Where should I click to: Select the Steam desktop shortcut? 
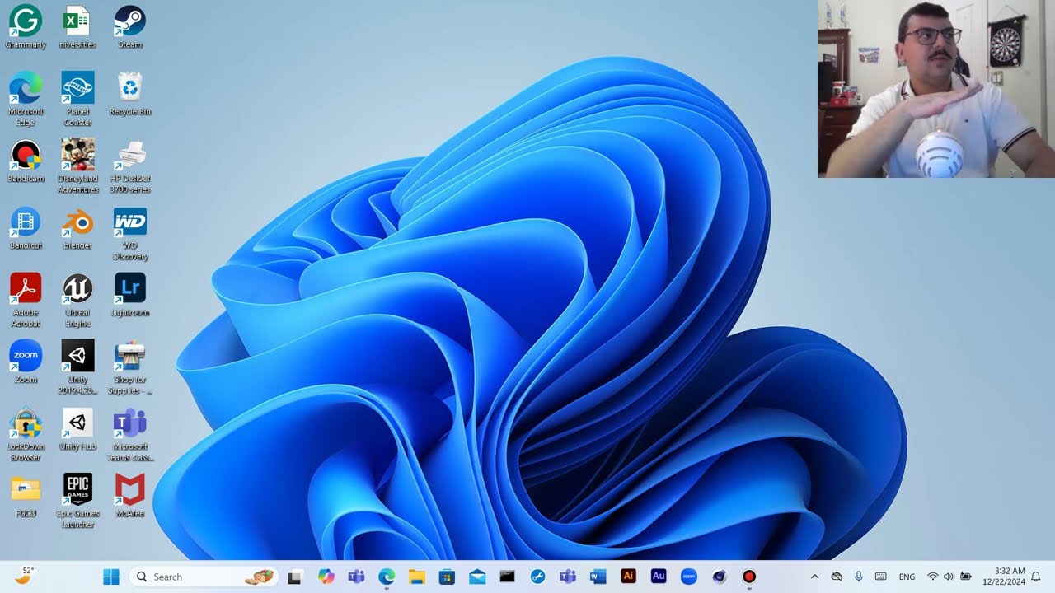(130, 27)
